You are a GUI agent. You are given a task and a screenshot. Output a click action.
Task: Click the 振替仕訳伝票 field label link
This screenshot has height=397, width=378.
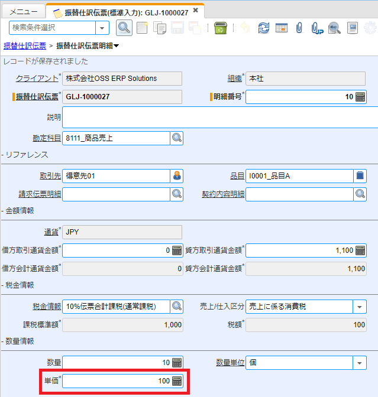tap(37, 97)
